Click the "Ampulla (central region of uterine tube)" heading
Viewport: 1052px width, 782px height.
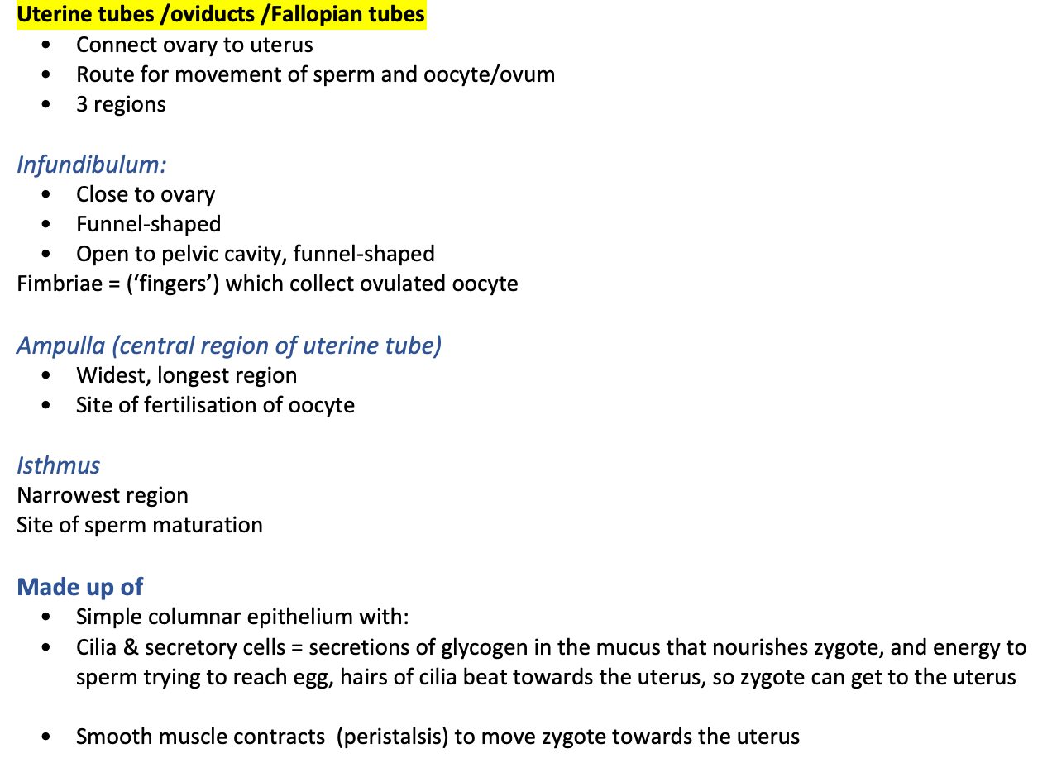[229, 345]
